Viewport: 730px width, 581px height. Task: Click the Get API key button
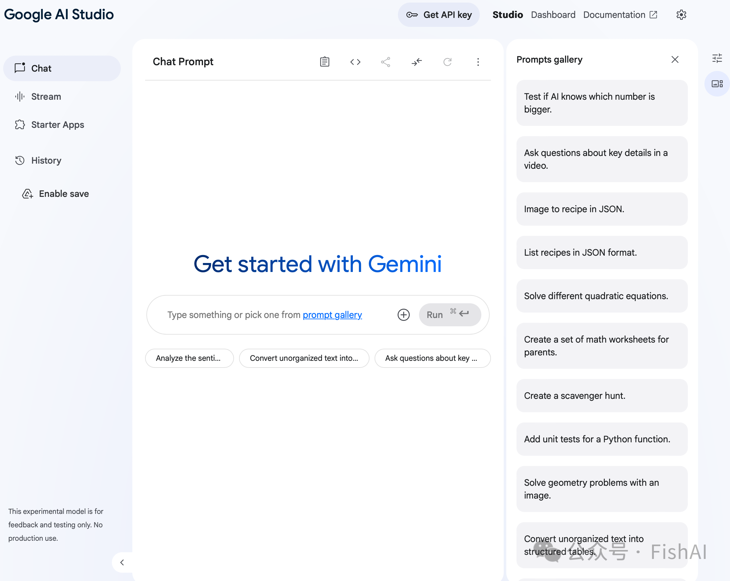pos(439,15)
